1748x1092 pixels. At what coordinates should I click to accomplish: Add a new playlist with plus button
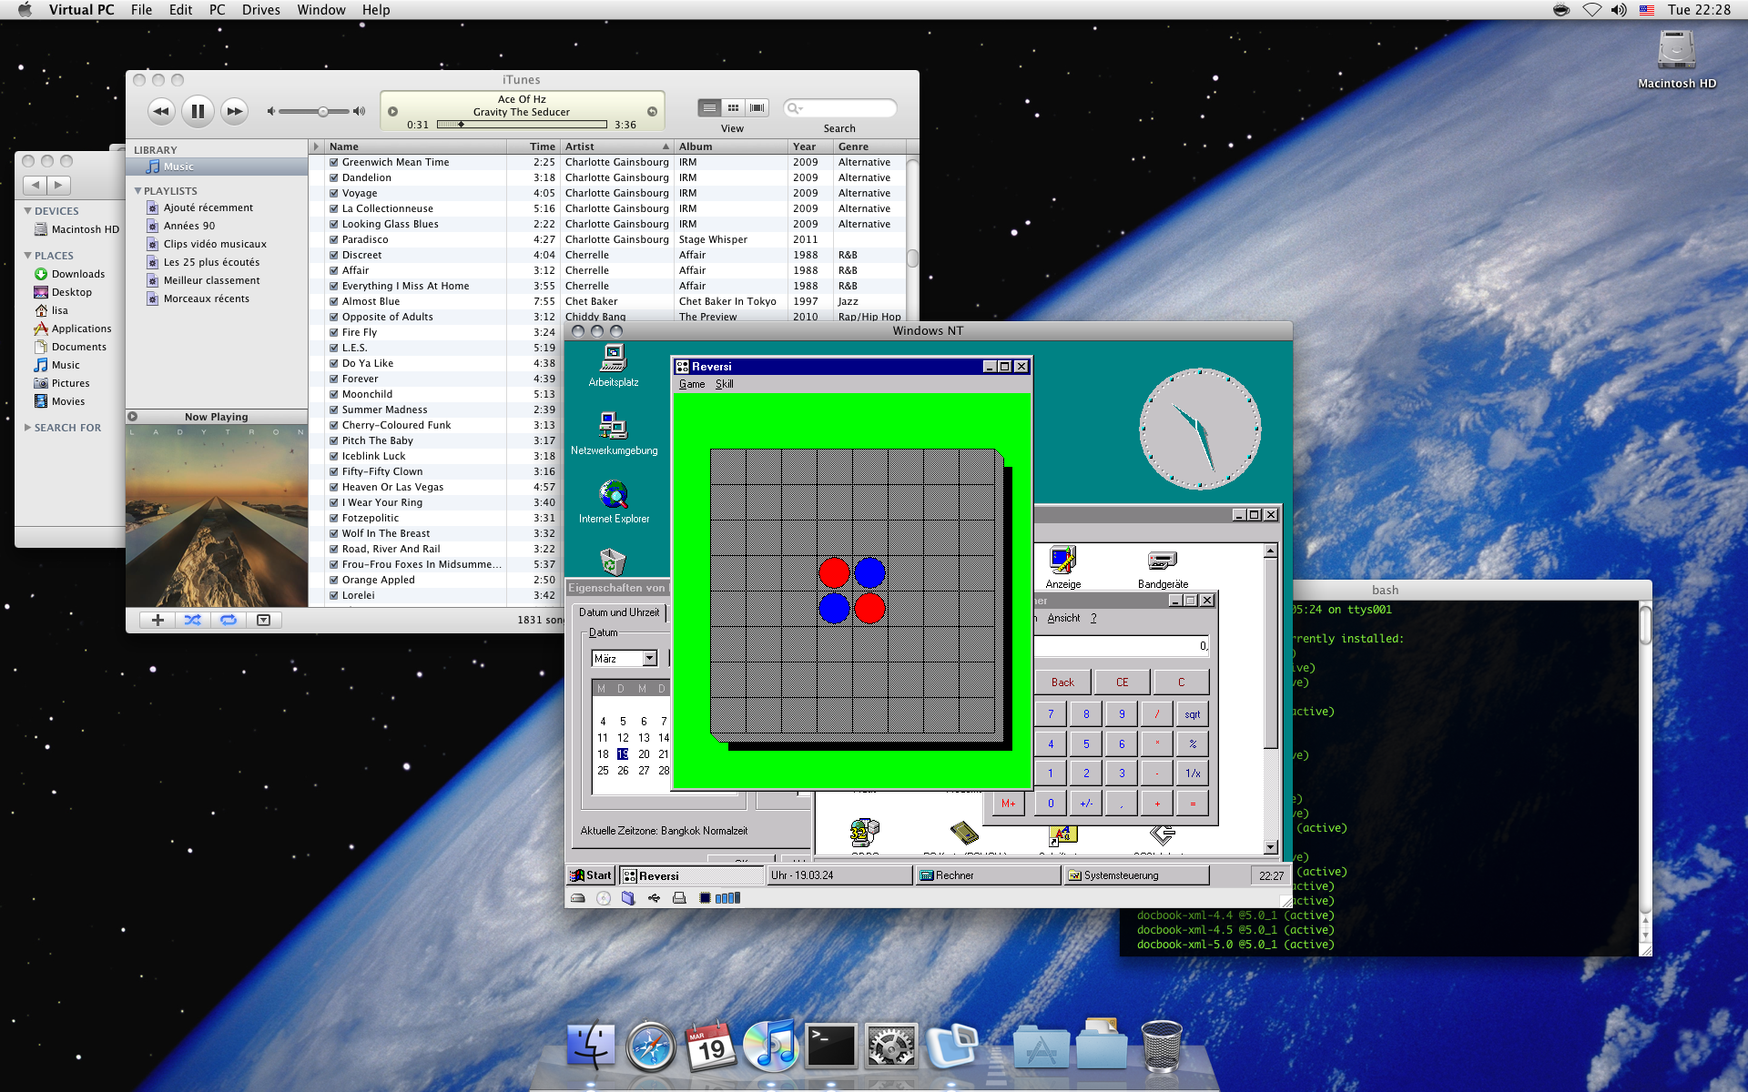(158, 620)
